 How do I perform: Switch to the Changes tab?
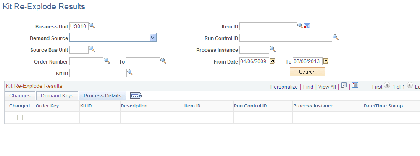pos(20,95)
